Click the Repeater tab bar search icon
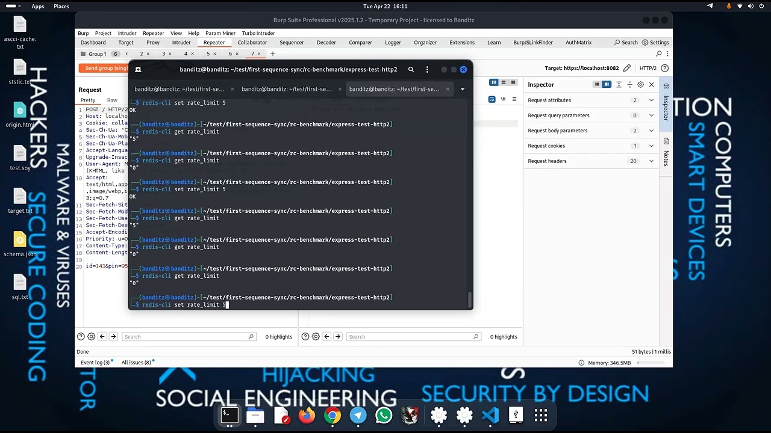Image resolution: width=771 pixels, height=433 pixels. [x=659, y=54]
